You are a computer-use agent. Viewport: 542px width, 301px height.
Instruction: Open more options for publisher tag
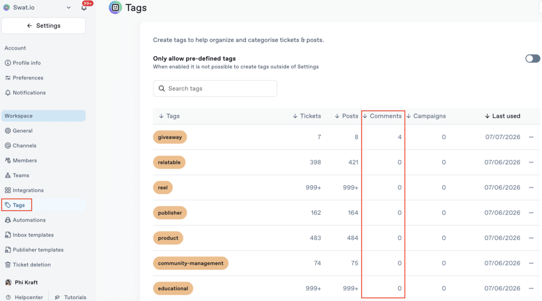(x=531, y=213)
